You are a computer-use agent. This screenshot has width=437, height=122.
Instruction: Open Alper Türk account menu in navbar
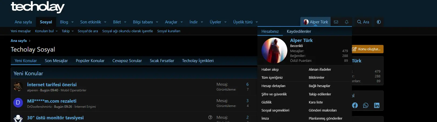[316, 22]
